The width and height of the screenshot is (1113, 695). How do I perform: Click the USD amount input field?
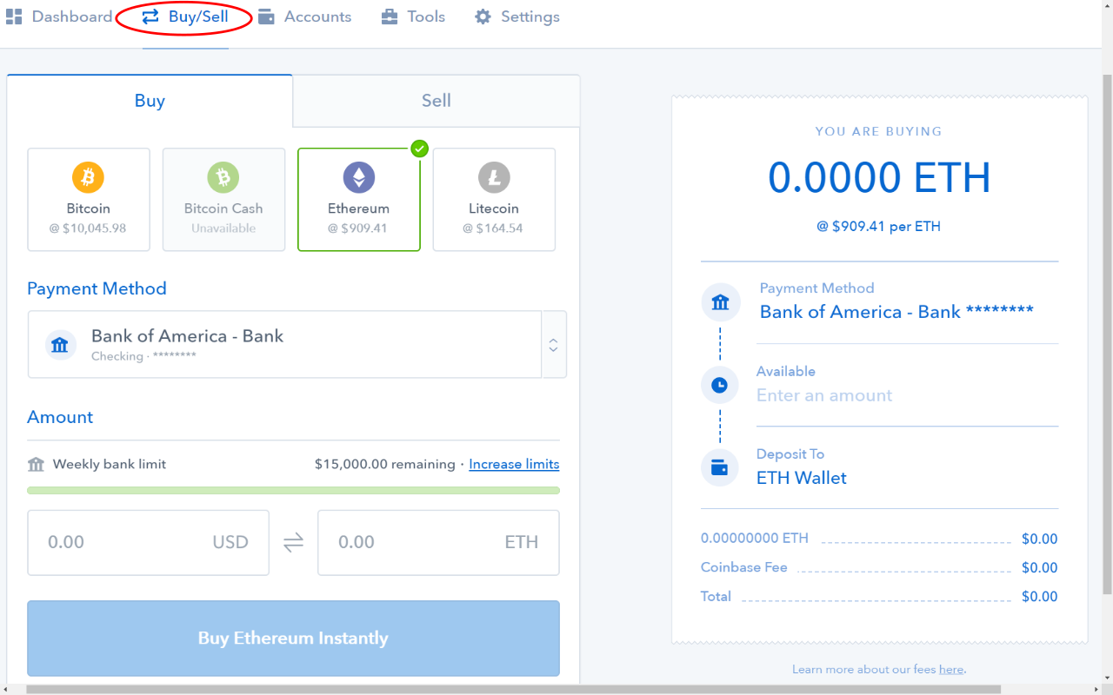[x=148, y=542]
